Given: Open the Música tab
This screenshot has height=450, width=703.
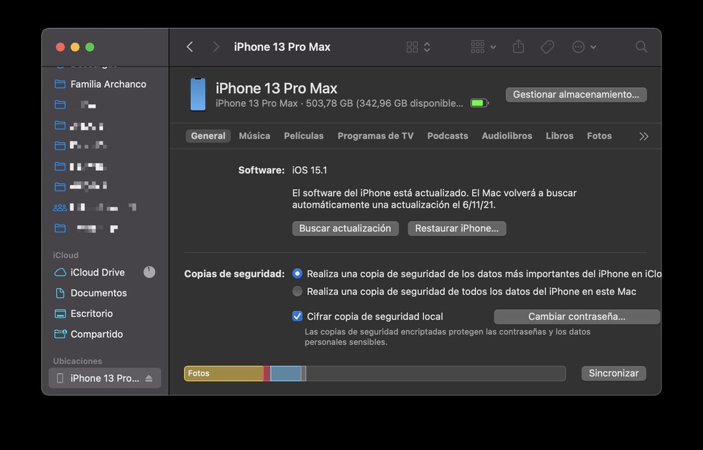Looking at the screenshot, I should tap(254, 136).
